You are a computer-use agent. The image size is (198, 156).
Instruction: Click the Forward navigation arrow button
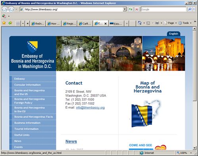tap(11, 9)
